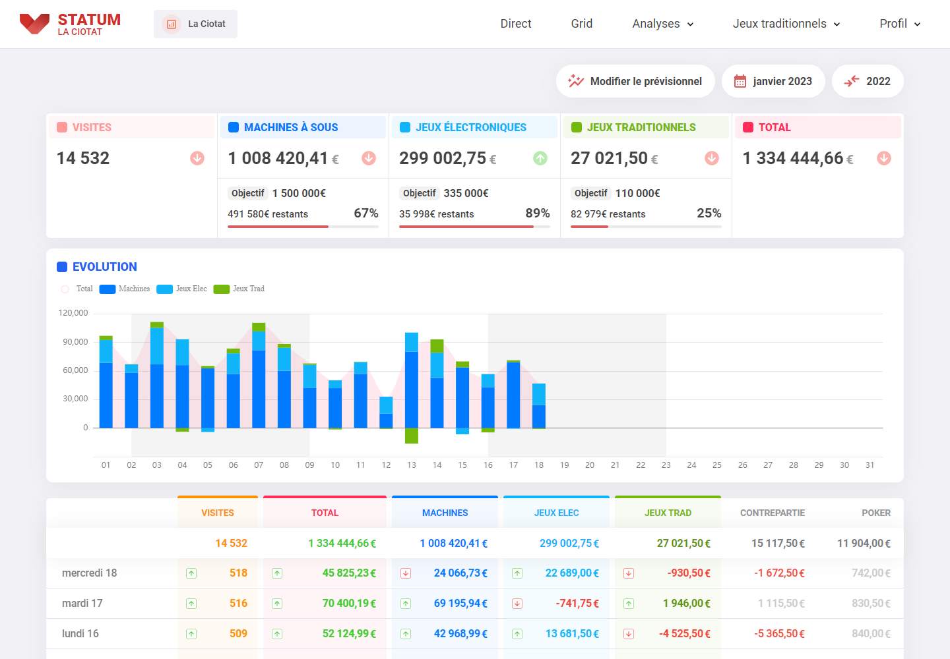Go to the Direct page
The height and width of the screenshot is (659, 950).
point(515,24)
